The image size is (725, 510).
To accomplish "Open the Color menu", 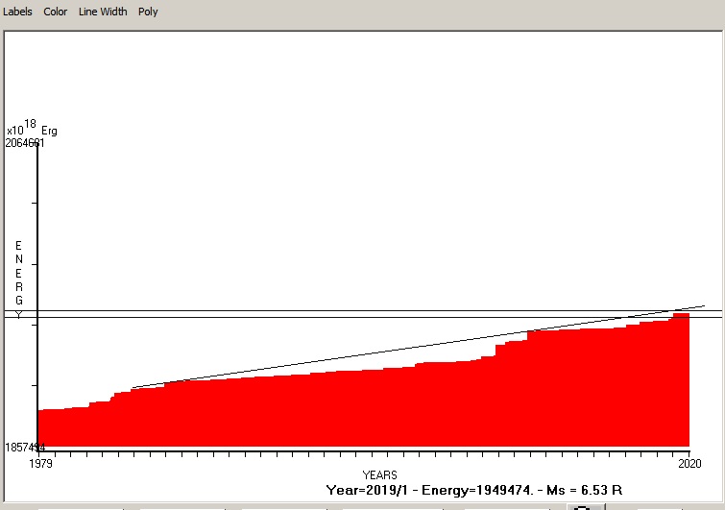I will 56,12.
